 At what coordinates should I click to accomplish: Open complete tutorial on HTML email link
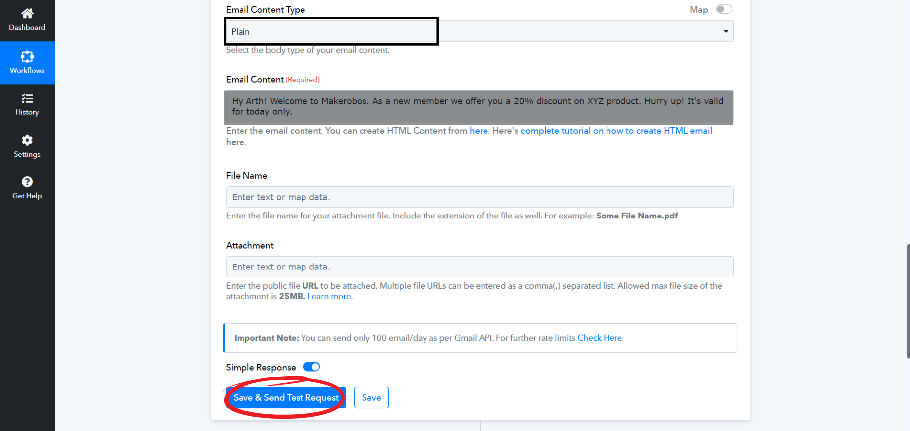tap(616, 131)
